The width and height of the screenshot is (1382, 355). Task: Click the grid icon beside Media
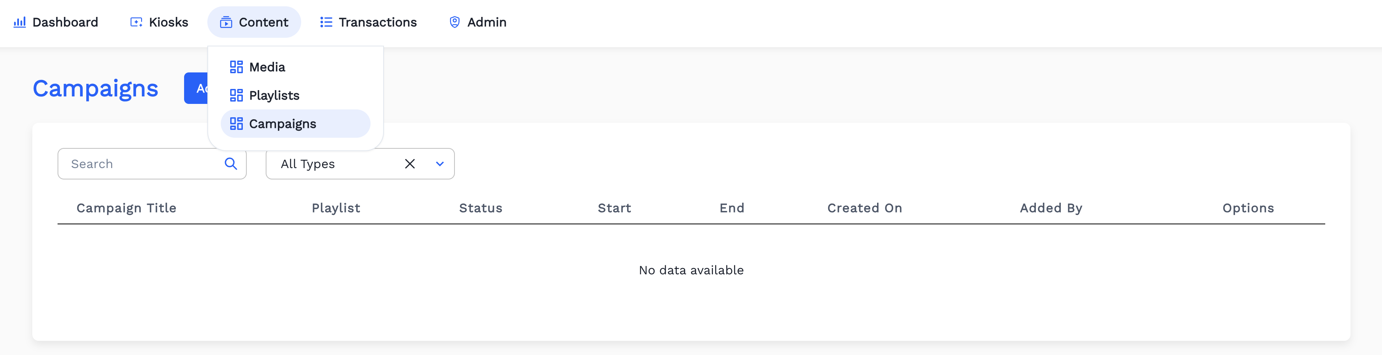pyautogui.click(x=236, y=67)
